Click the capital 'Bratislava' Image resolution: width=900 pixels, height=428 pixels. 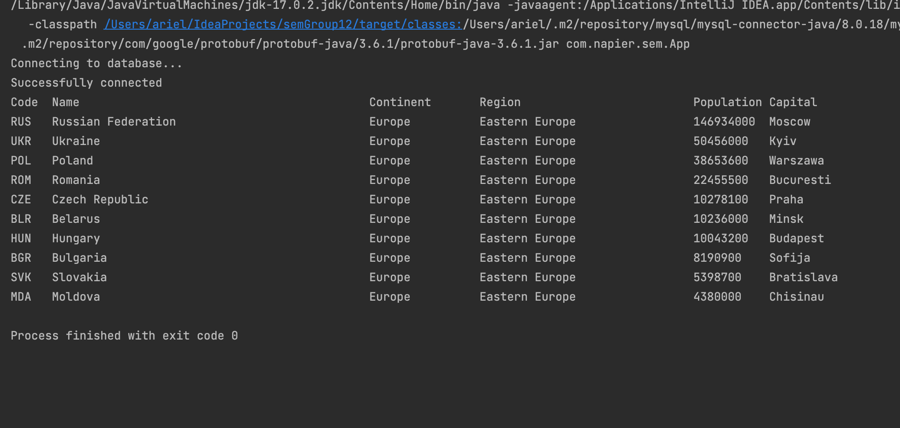click(804, 277)
